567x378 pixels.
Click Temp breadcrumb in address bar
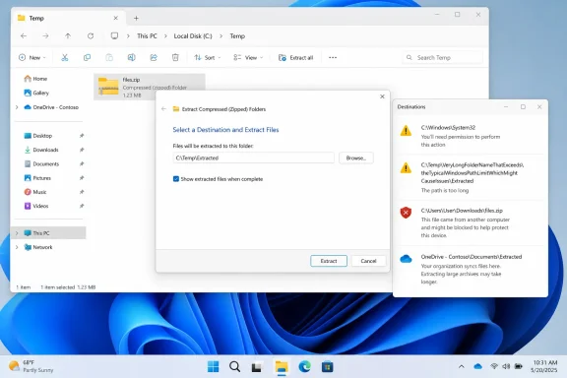(237, 36)
